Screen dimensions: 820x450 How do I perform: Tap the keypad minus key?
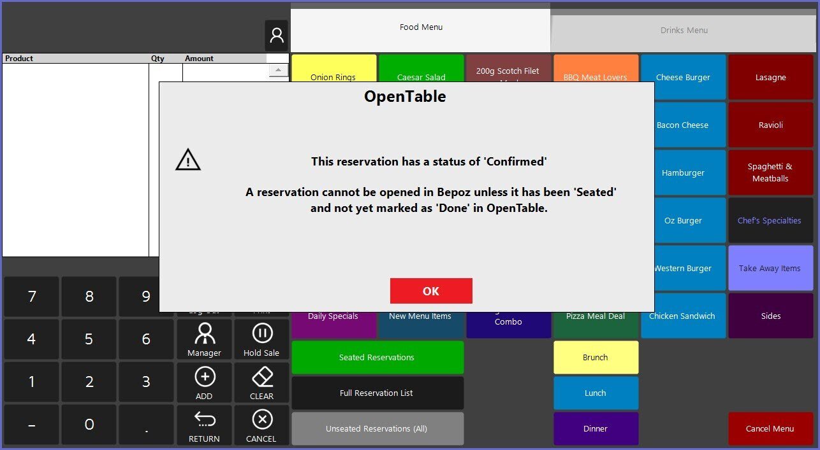click(x=32, y=425)
